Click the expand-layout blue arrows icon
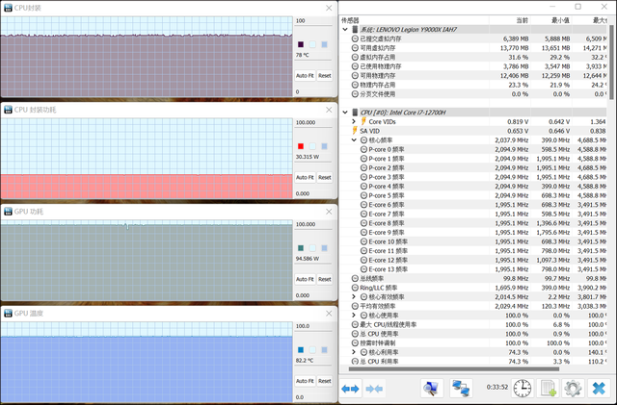617x405 pixels. (350, 389)
